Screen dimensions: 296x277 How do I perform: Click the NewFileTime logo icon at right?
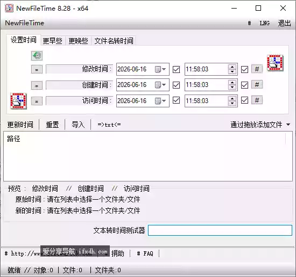(x=275, y=63)
